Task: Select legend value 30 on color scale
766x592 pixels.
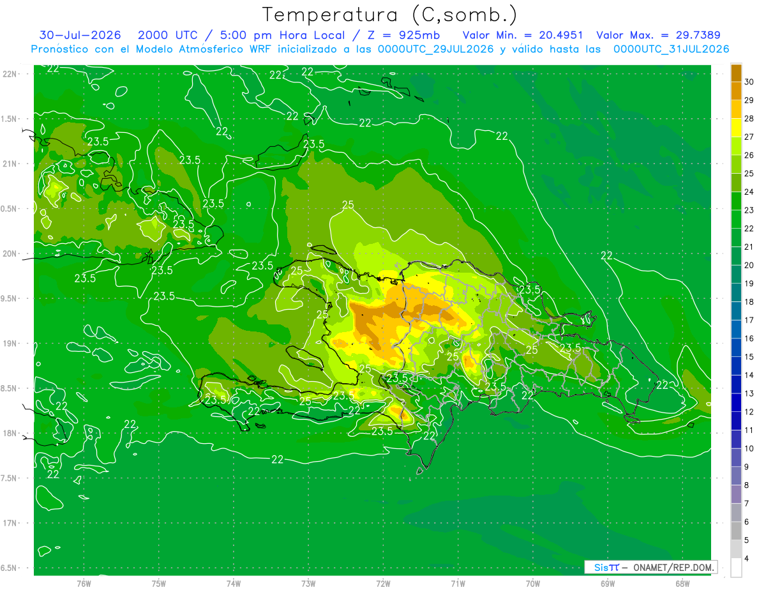Action: point(749,82)
